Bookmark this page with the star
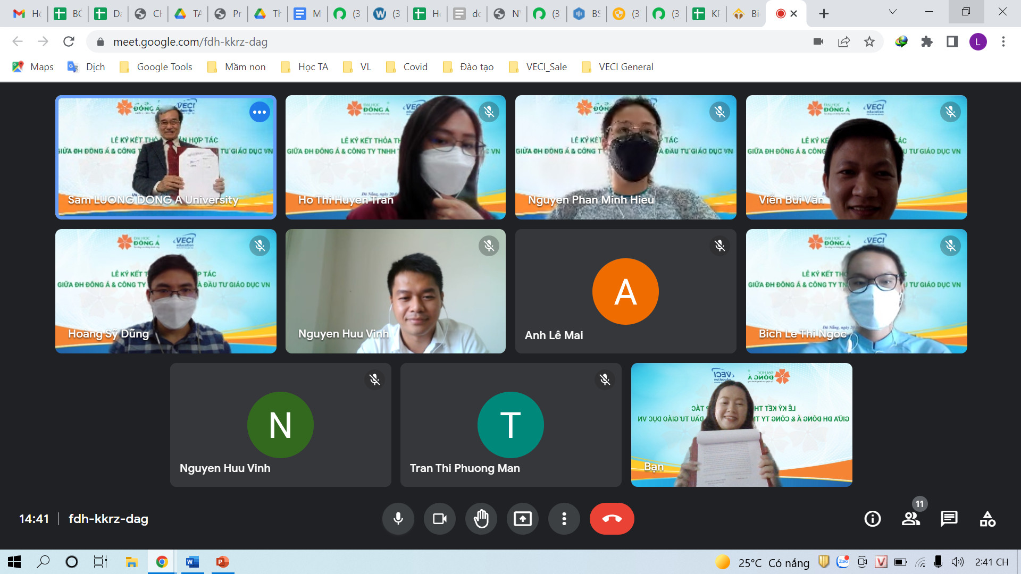 coord(869,42)
